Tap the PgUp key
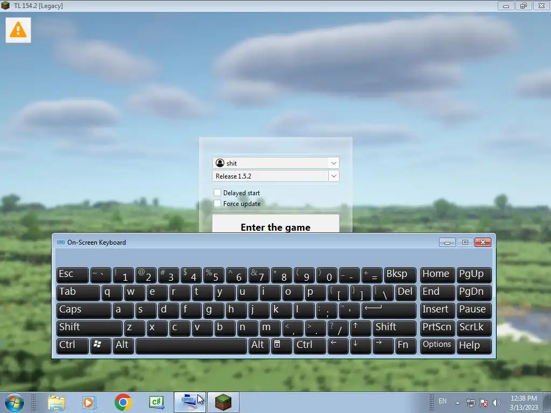Image resolution: width=551 pixels, height=413 pixels. [x=474, y=275]
